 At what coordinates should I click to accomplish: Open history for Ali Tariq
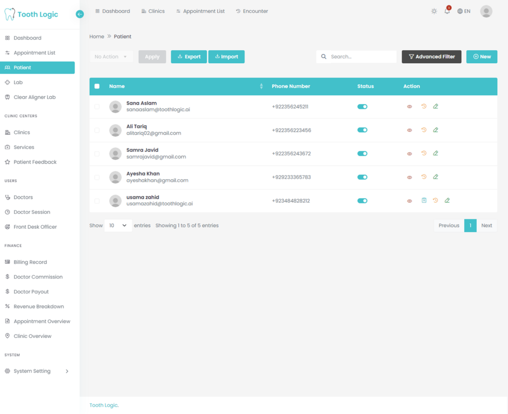(424, 130)
